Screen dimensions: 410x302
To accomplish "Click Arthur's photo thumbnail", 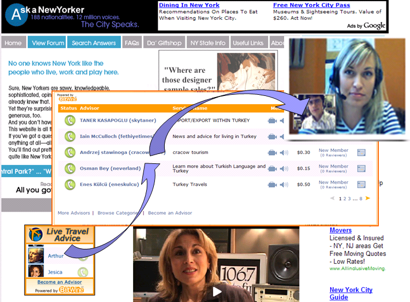I will click(36, 255).
